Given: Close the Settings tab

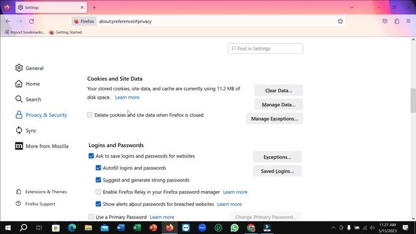Looking at the screenshot, I should coord(82,7).
